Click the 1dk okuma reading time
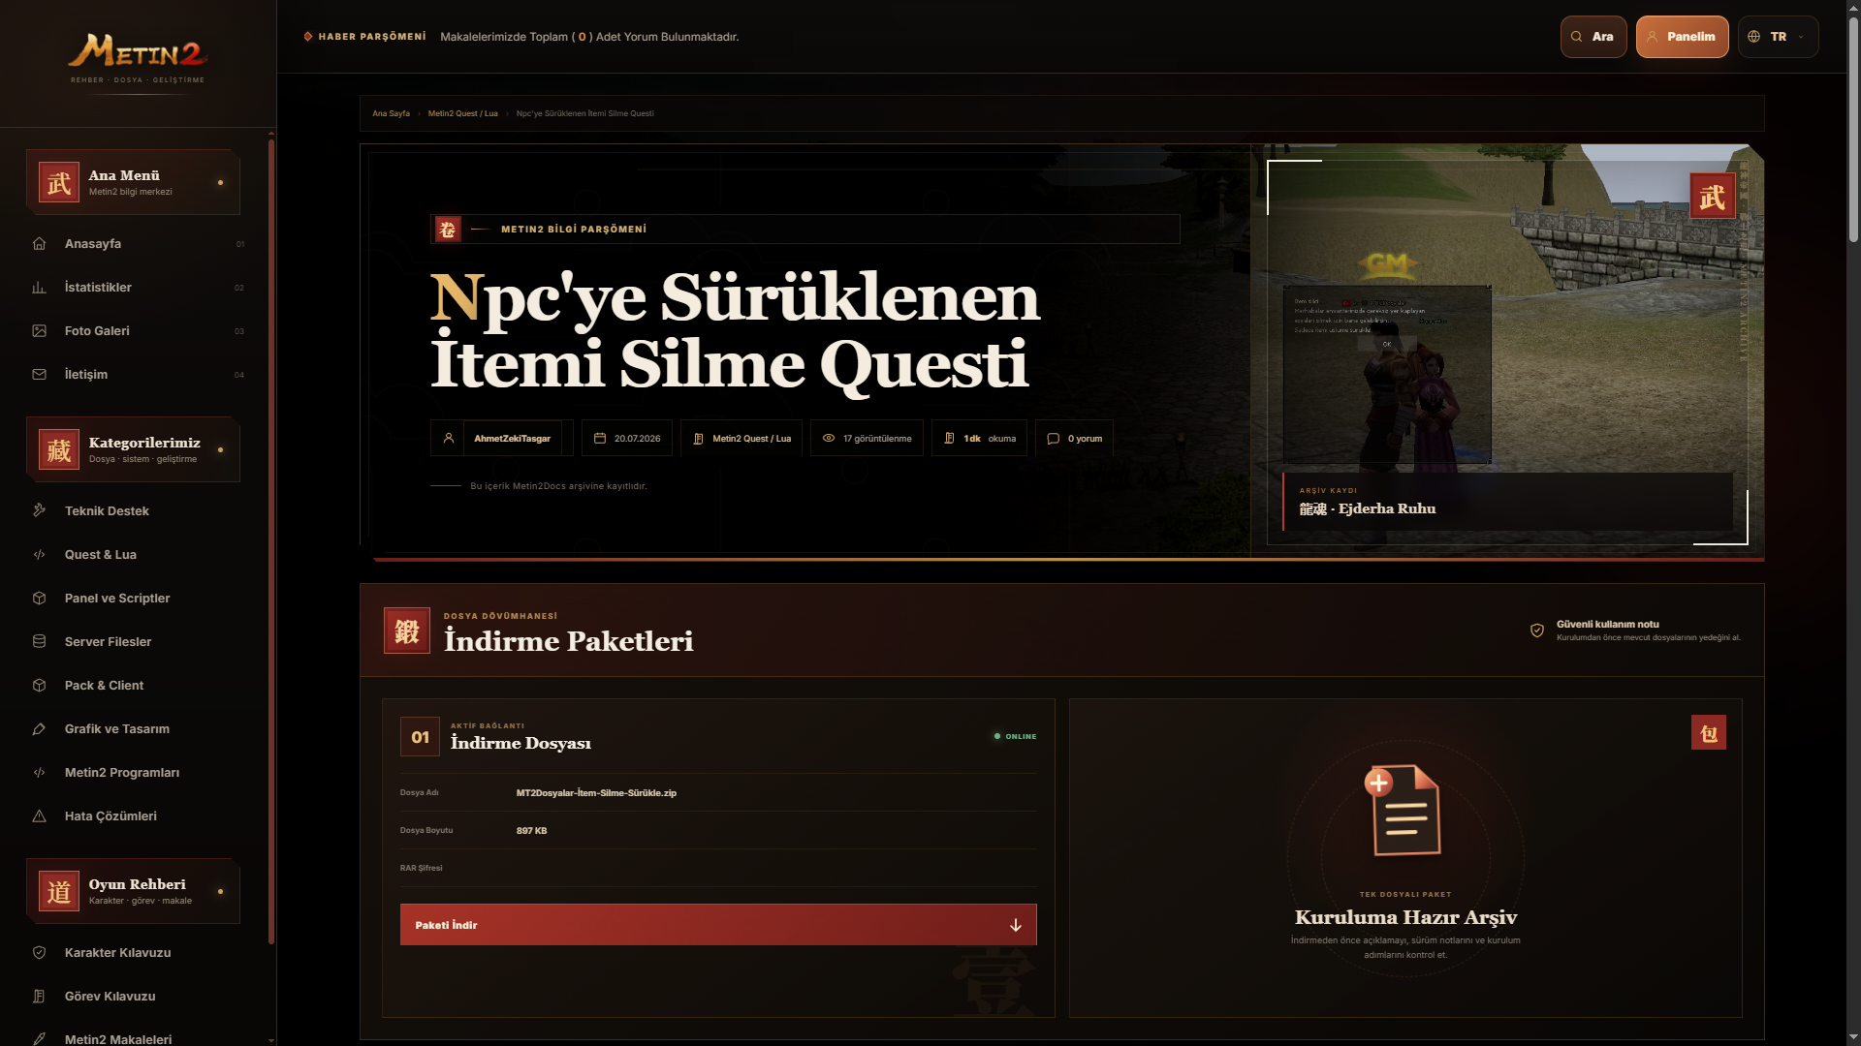 pyautogui.click(x=979, y=439)
